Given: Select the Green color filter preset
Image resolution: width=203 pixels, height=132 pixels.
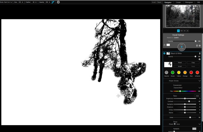Looking at the screenshot, I should click(x=173, y=73).
